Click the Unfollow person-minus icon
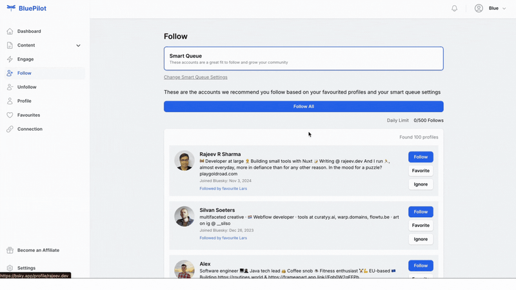Image resolution: width=516 pixels, height=290 pixels. [x=10, y=87]
